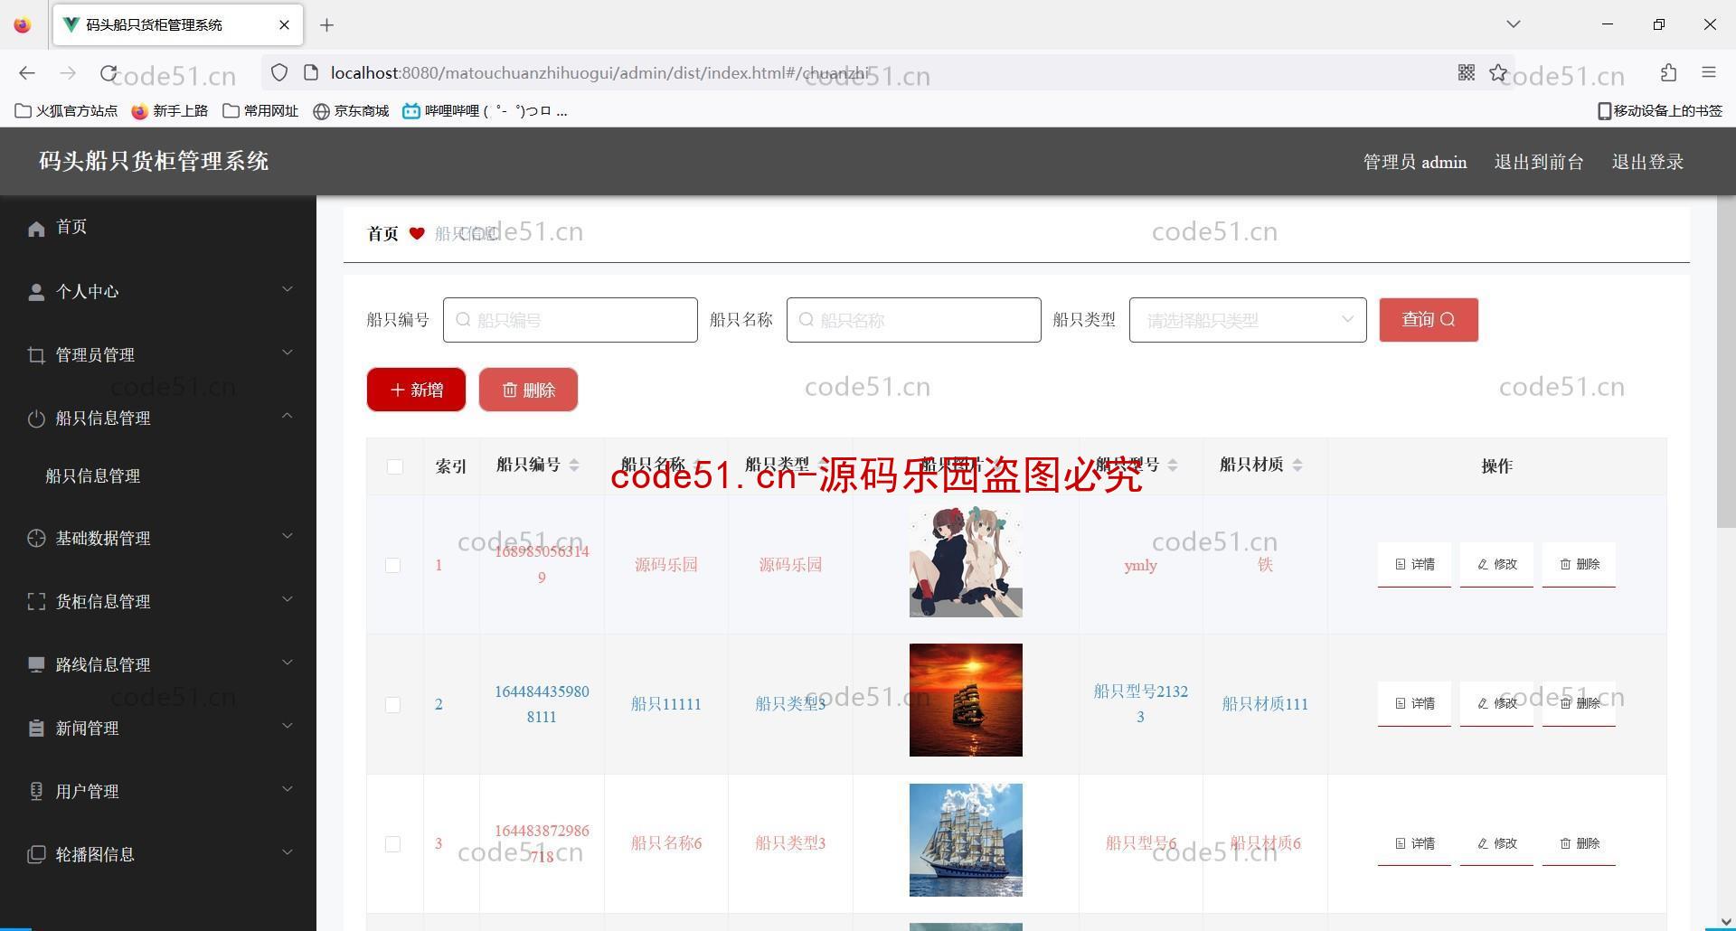The height and width of the screenshot is (931, 1736).
Task: Open the 京东商城 bookmark
Action: [351, 110]
